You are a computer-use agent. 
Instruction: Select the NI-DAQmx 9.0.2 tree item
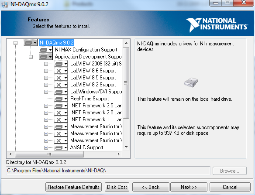point(57,43)
